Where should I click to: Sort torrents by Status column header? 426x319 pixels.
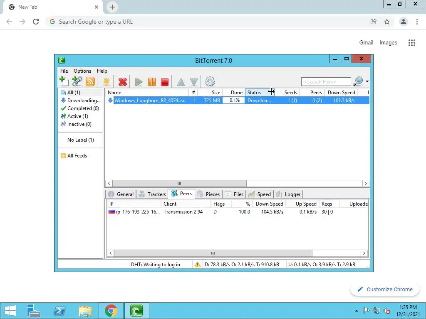click(x=260, y=93)
